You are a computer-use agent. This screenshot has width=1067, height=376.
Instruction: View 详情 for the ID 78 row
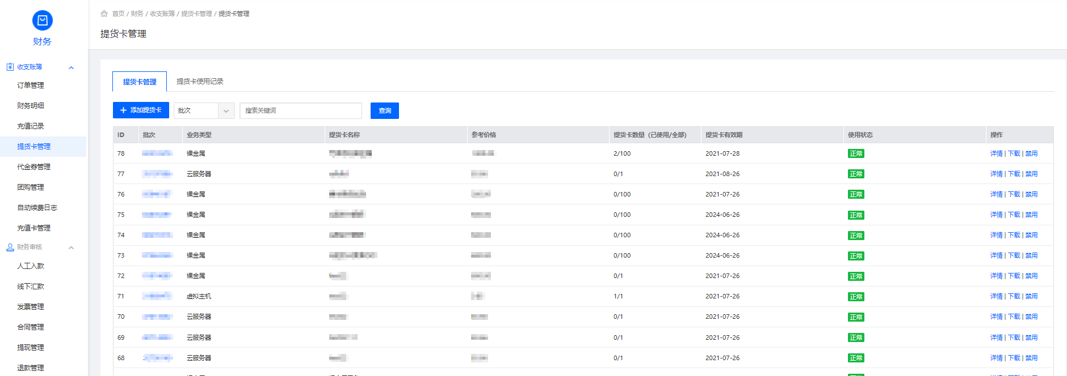tap(996, 153)
